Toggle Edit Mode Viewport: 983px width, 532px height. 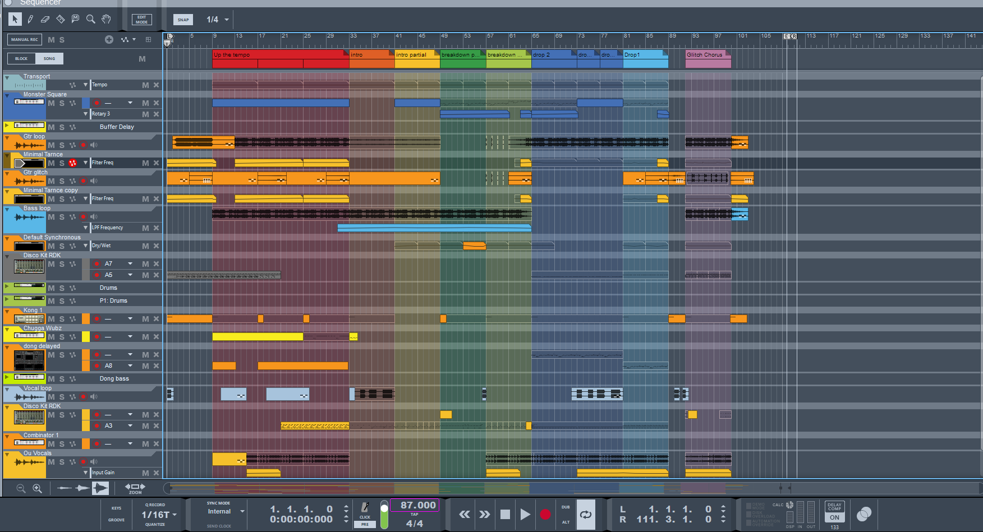142,20
